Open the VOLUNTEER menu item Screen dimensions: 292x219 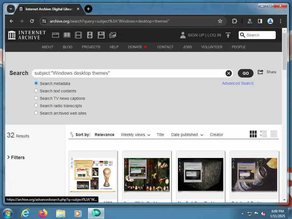(212, 47)
